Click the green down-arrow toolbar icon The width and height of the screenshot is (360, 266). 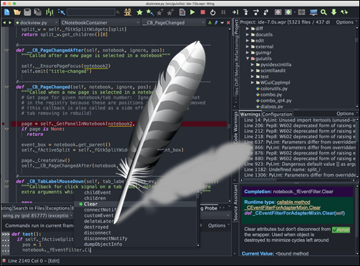[334, 12]
